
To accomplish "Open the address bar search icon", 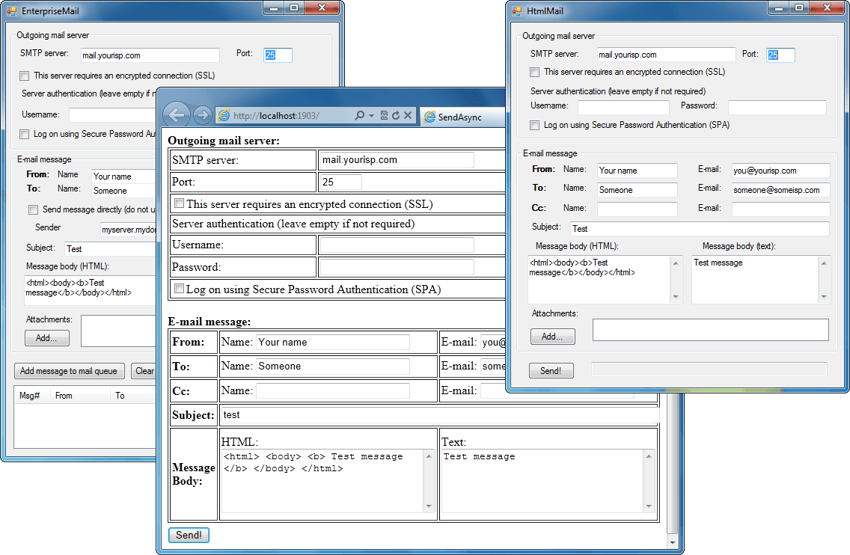I will pyautogui.click(x=359, y=115).
